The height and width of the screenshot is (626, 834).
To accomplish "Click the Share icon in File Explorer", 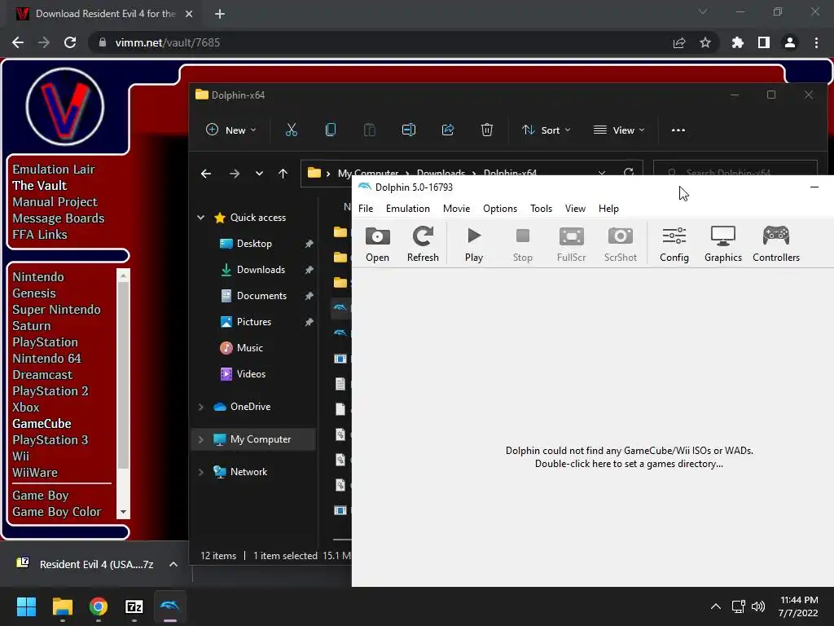I will click(448, 130).
